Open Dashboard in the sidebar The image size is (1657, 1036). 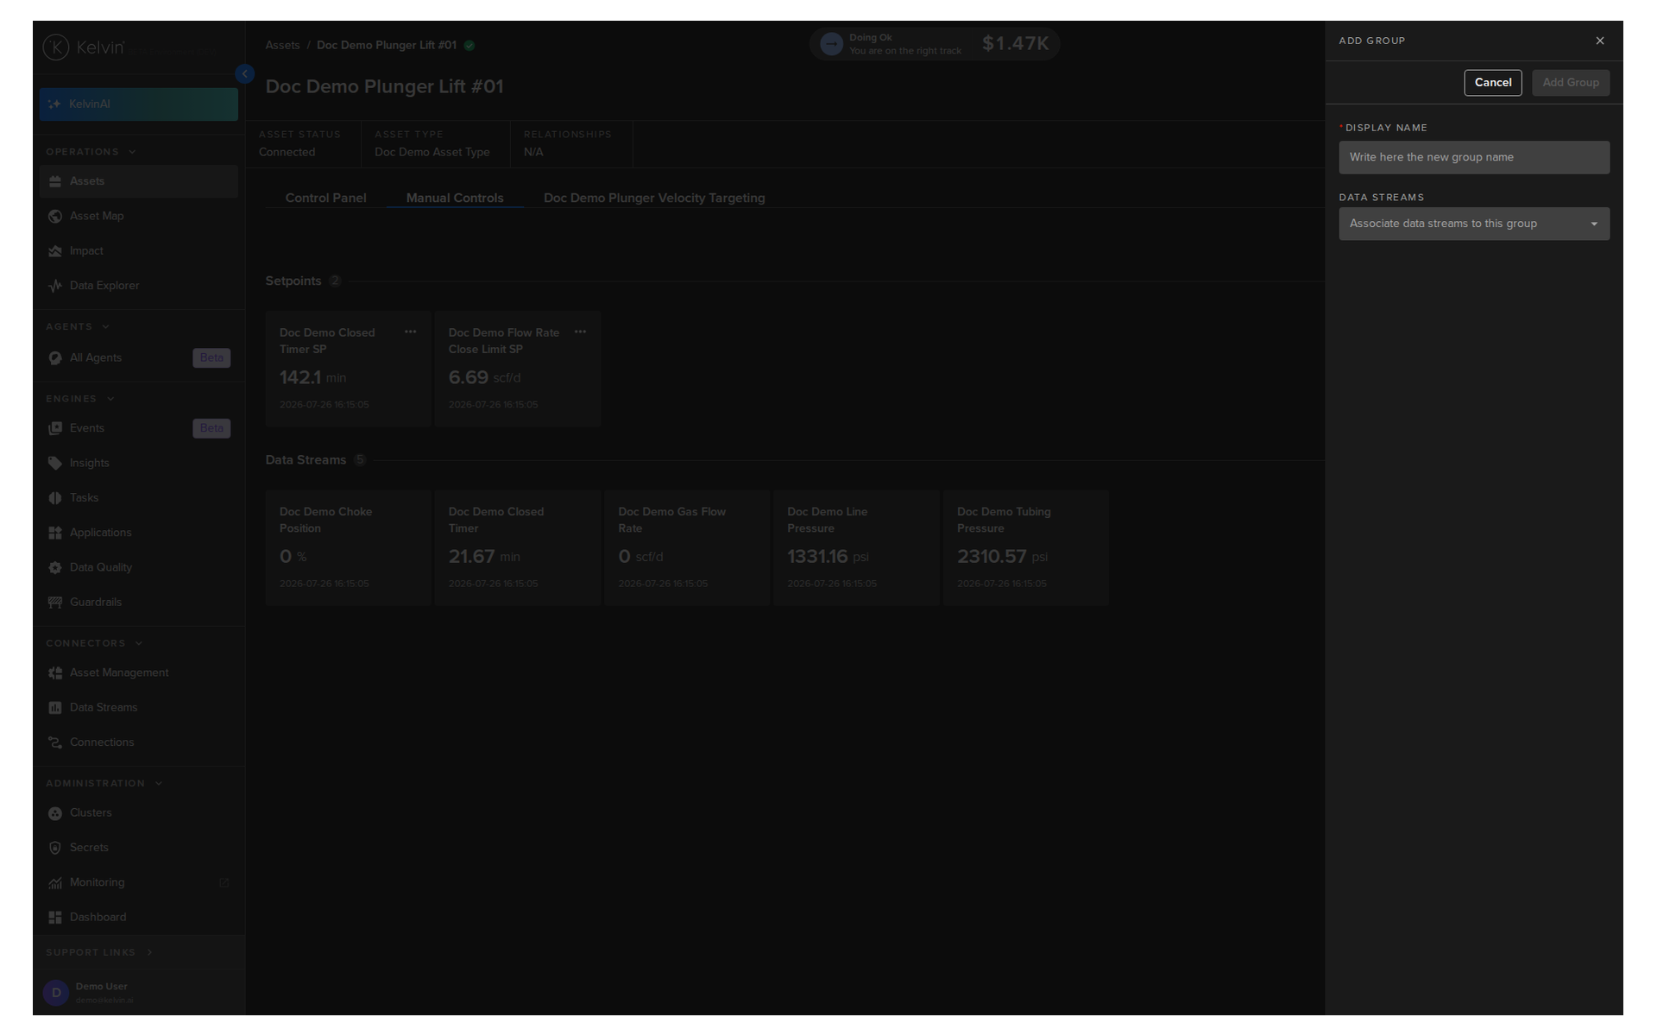pos(138,918)
